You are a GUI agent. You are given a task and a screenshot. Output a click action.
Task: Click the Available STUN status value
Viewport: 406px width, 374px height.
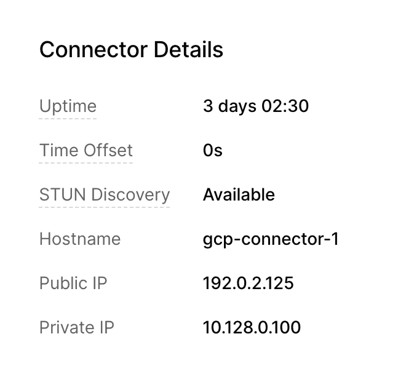(239, 194)
